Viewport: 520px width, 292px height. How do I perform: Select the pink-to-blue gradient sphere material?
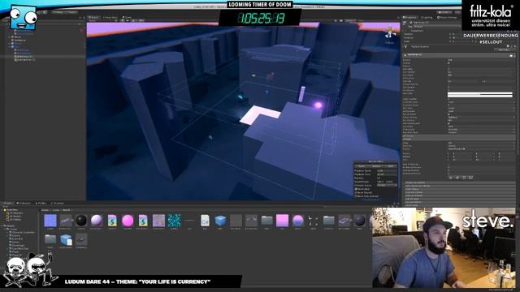(298, 221)
